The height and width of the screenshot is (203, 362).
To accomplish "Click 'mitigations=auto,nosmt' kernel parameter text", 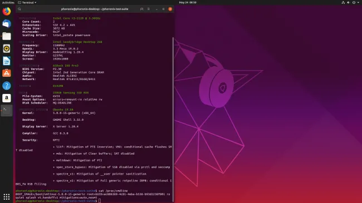I will 79,197.
